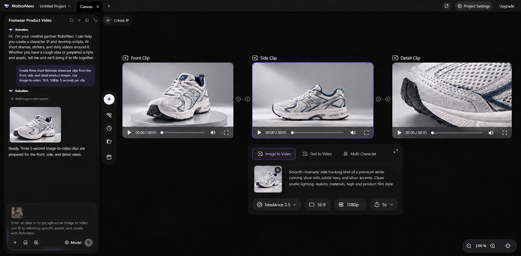This screenshot has width=521, height=256.
Task: Open the folder icon in Footwear Product Video header
Action: (x=72, y=20)
